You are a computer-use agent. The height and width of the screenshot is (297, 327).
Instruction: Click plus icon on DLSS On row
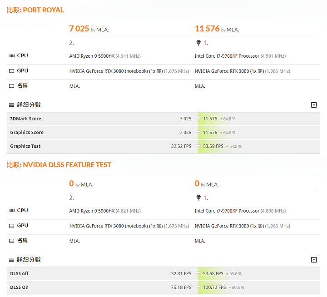pos(198,287)
